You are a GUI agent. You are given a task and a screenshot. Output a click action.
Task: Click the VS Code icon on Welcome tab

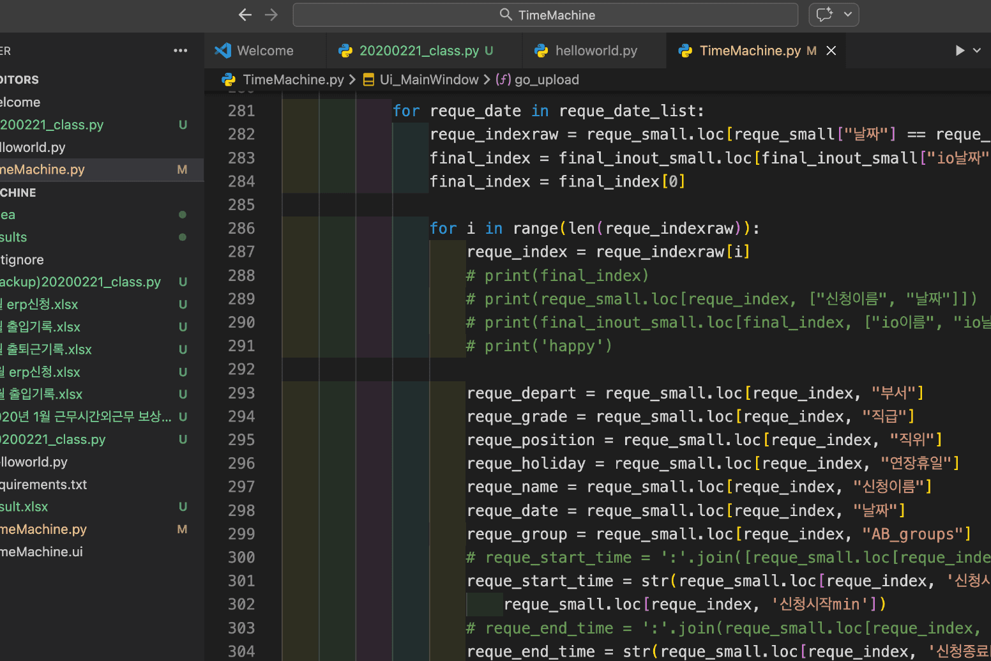point(223,50)
